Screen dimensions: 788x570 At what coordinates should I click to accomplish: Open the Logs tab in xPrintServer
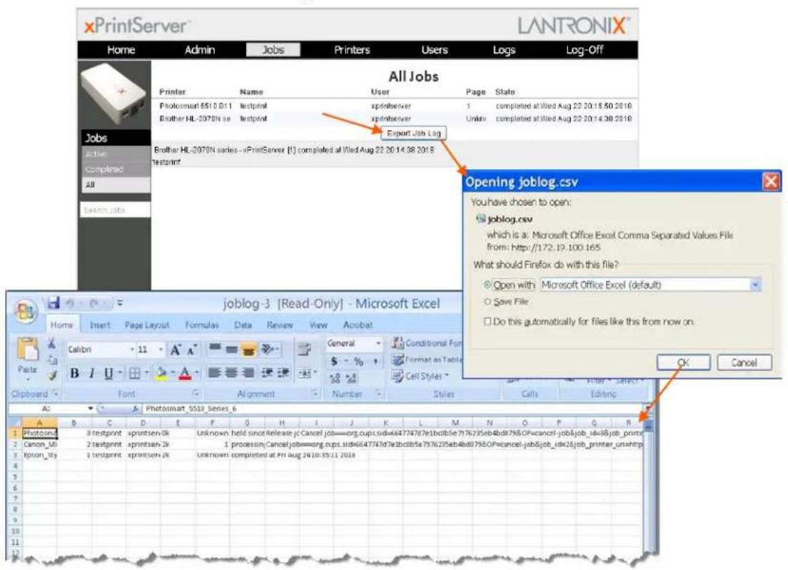504,50
